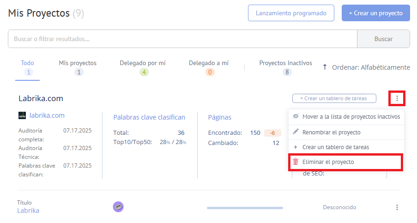
Task: Click the Buscar button
Action: [383, 39]
